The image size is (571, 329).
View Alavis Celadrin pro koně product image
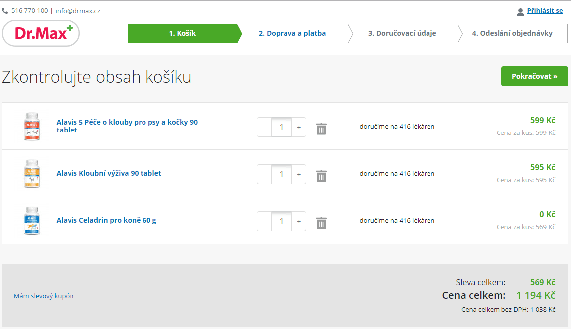[32, 220]
